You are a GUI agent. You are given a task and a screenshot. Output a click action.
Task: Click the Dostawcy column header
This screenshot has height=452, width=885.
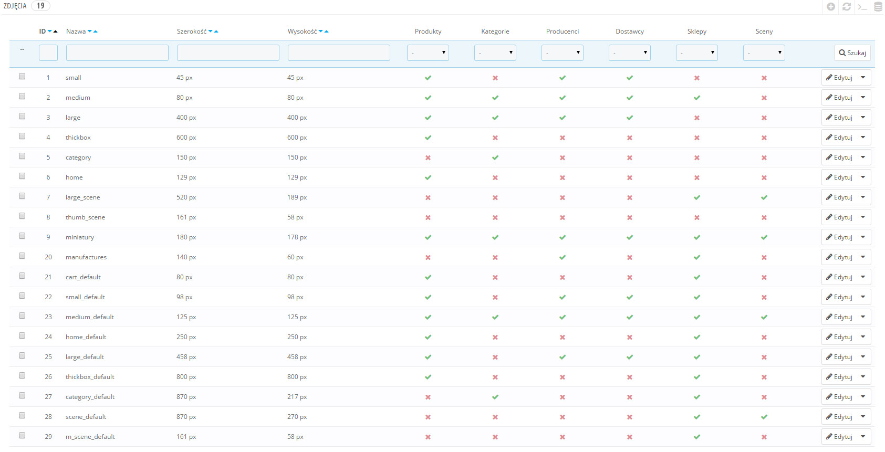[630, 31]
